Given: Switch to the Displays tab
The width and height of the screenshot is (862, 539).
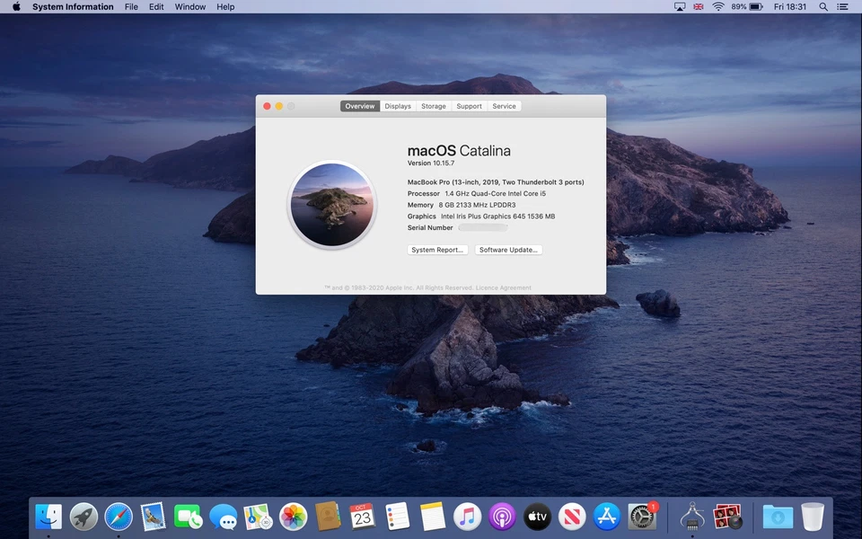Looking at the screenshot, I should pyautogui.click(x=398, y=106).
